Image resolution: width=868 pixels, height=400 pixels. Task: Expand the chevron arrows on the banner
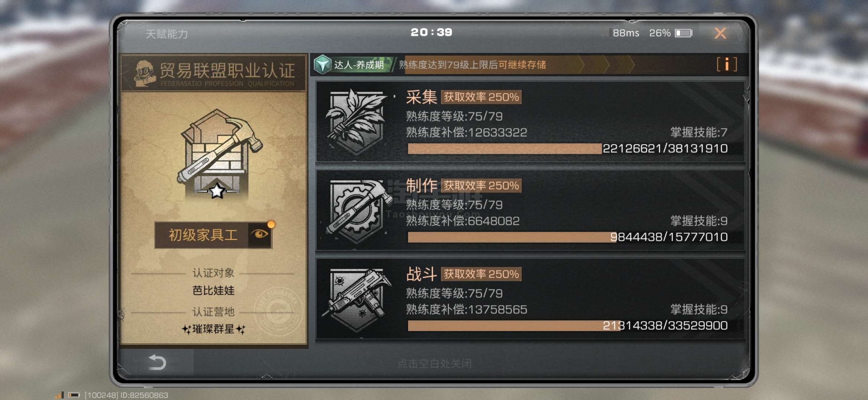pyautogui.click(x=606, y=65)
